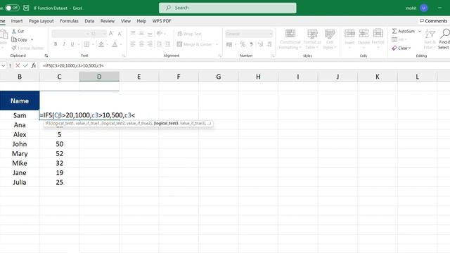
Task: Click the Font Color letter A
Action: point(115,44)
